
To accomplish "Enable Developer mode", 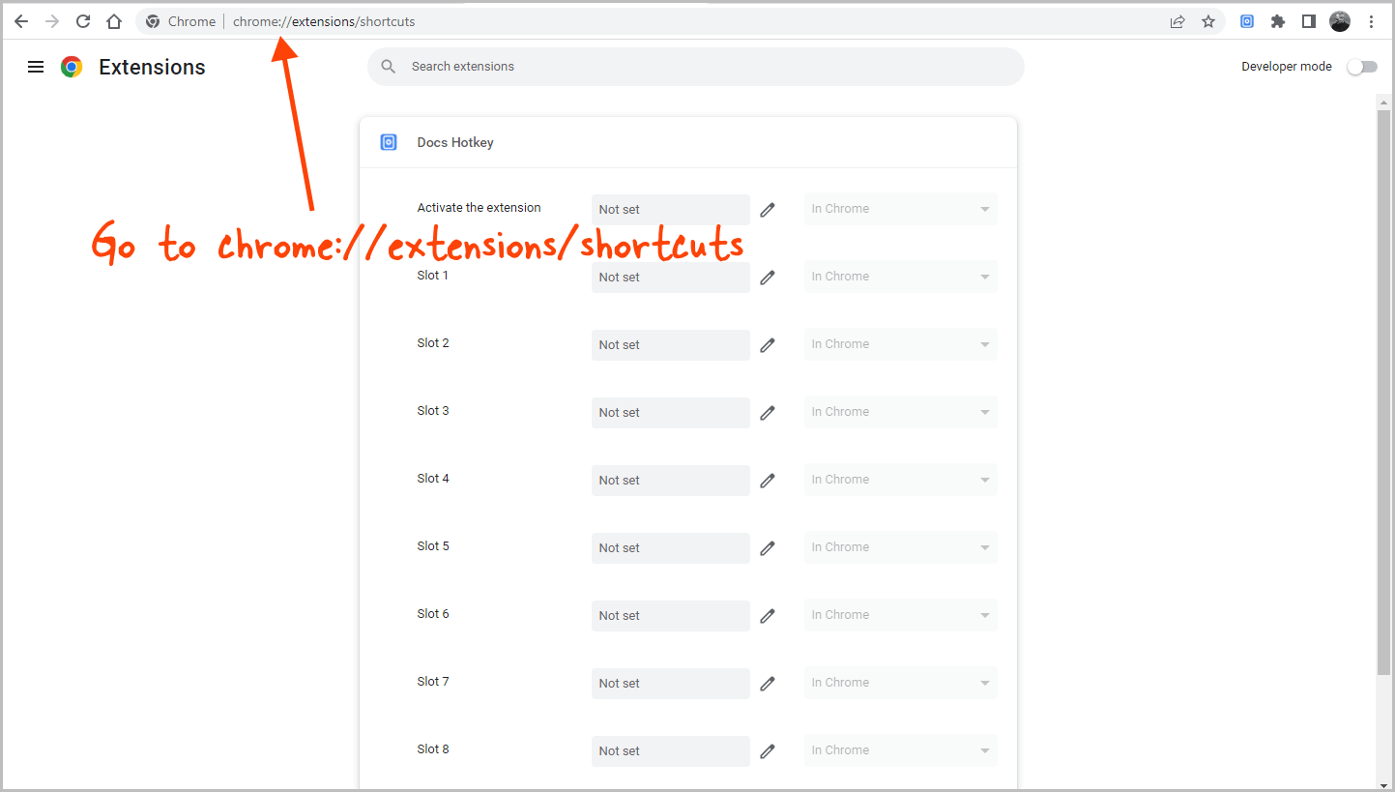I will click(x=1362, y=66).
